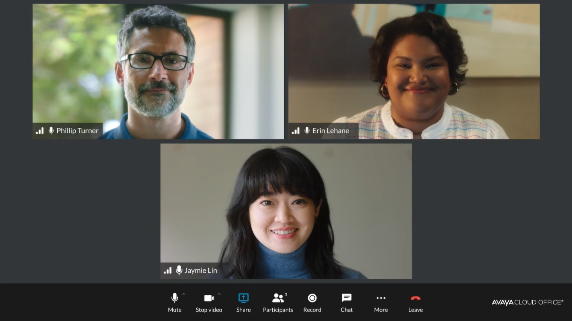This screenshot has height=321, width=572.
Task: Click the Participants count badge showing 3
Action: point(286,294)
